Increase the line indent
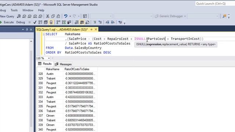This screenshot has width=235, height=132. [x=113, y=22]
